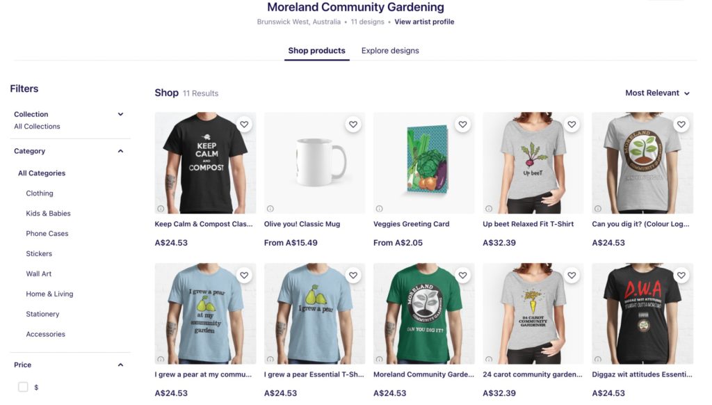Screen dimensions: 712x405
Task: Click heart icon on Olive you! Classic Mug
Action: point(353,124)
